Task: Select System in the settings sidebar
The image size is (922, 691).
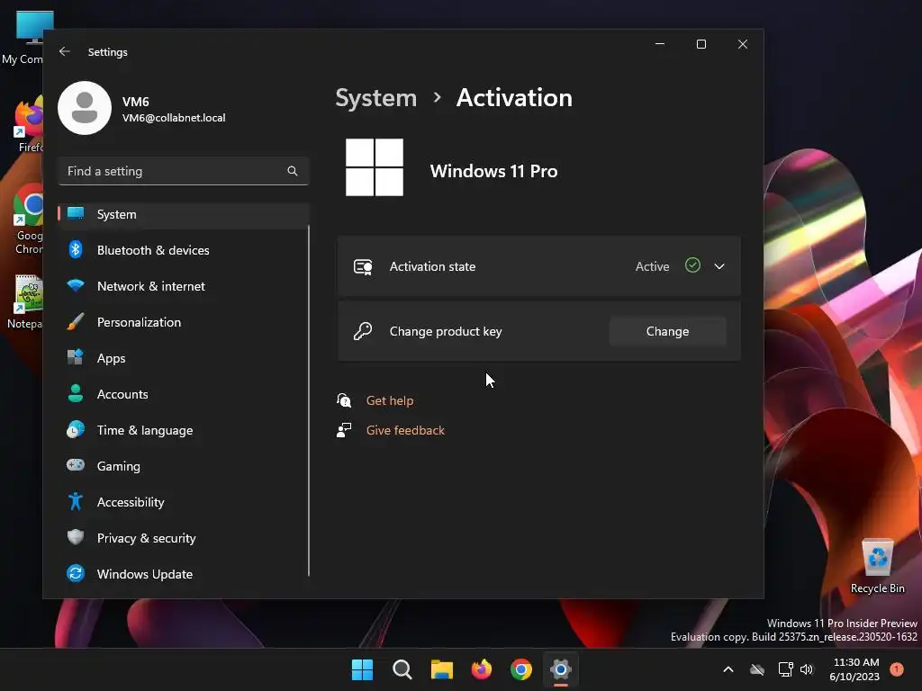Action: click(184, 214)
